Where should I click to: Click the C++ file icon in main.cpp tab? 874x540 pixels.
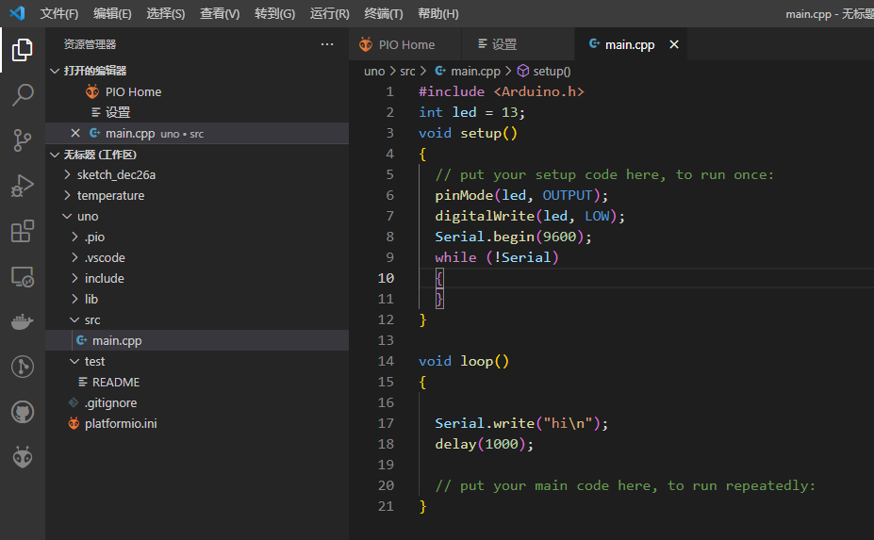(x=594, y=44)
